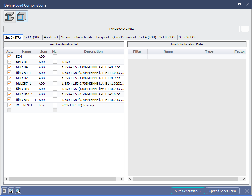Open the Spread Sheet Form
252x196 pixels.
pos(223,191)
